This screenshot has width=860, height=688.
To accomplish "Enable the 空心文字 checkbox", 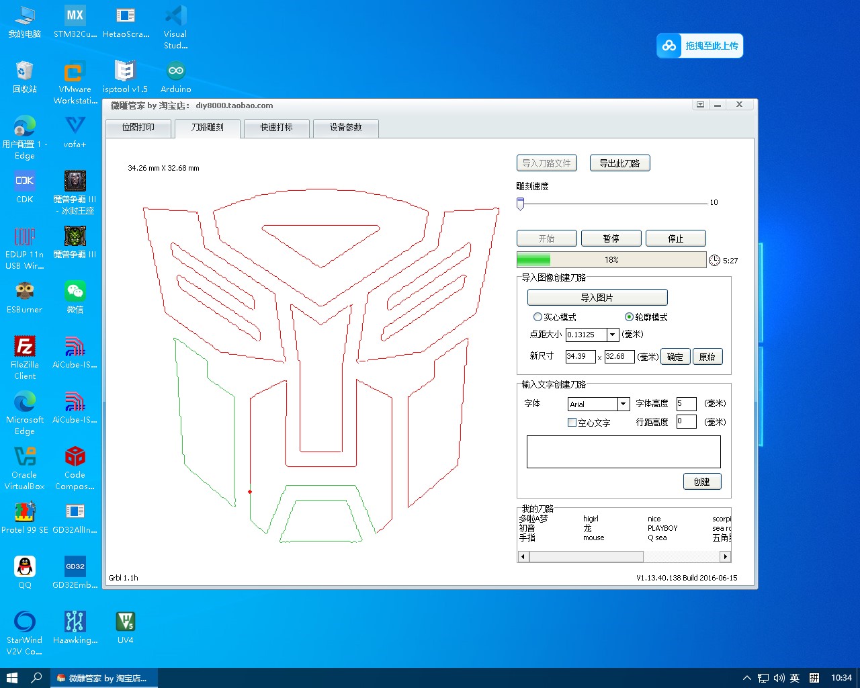I will (572, 423).
